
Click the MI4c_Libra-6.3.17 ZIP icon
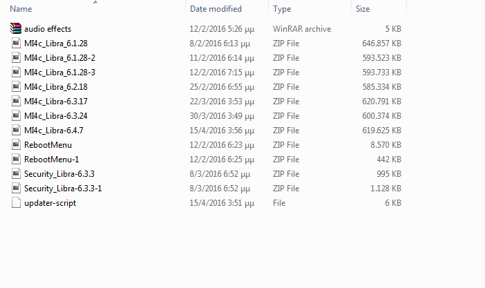(17, 102)
